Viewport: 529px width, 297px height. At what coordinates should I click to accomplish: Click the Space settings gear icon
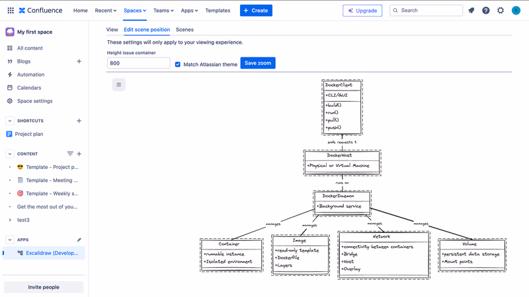pos(10,101)
